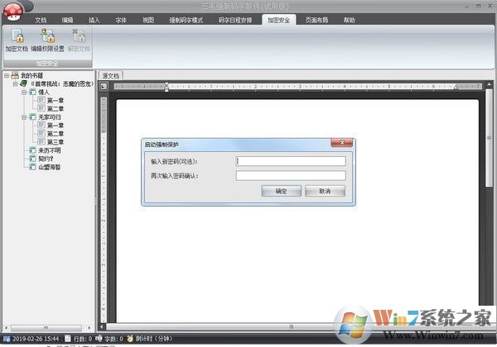497x347 pixels.
Task: Open the 视图 ribbon tab
Action: pos(148,20)
